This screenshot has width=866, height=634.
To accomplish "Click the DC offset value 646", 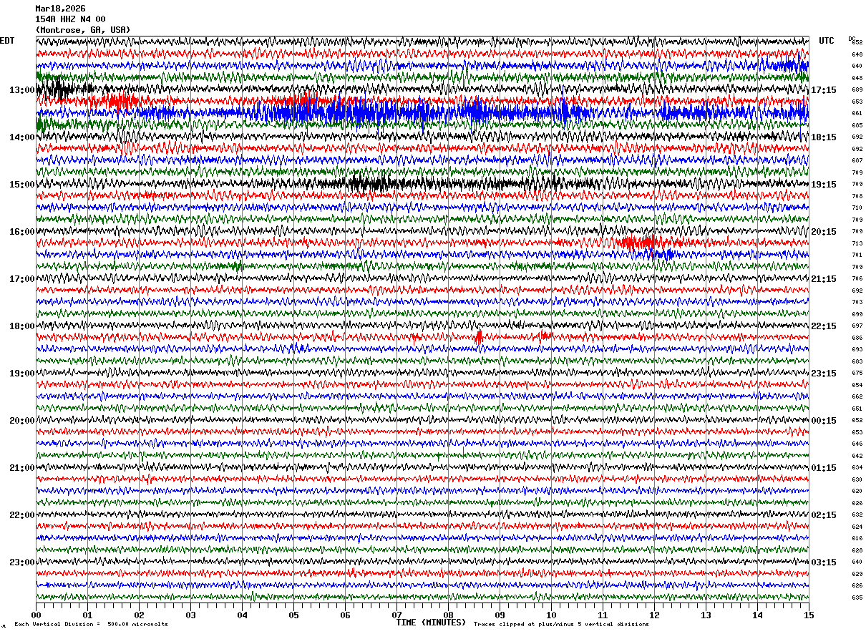I will (857, 444).
